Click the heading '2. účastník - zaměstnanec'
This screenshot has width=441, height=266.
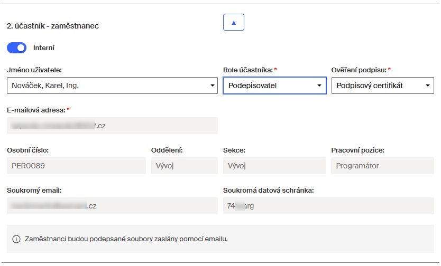pyautogui.click(x=53, y=25)
